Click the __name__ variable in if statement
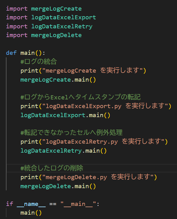 point(31,204)
